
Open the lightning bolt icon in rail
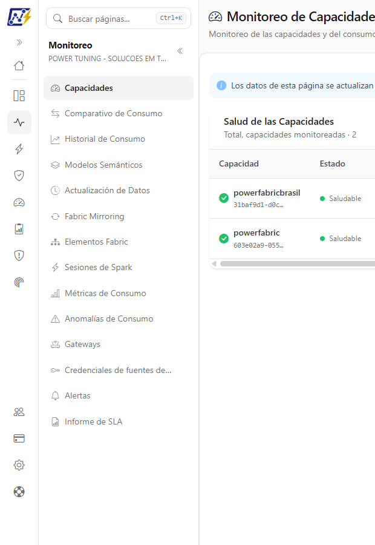(19, 149)
